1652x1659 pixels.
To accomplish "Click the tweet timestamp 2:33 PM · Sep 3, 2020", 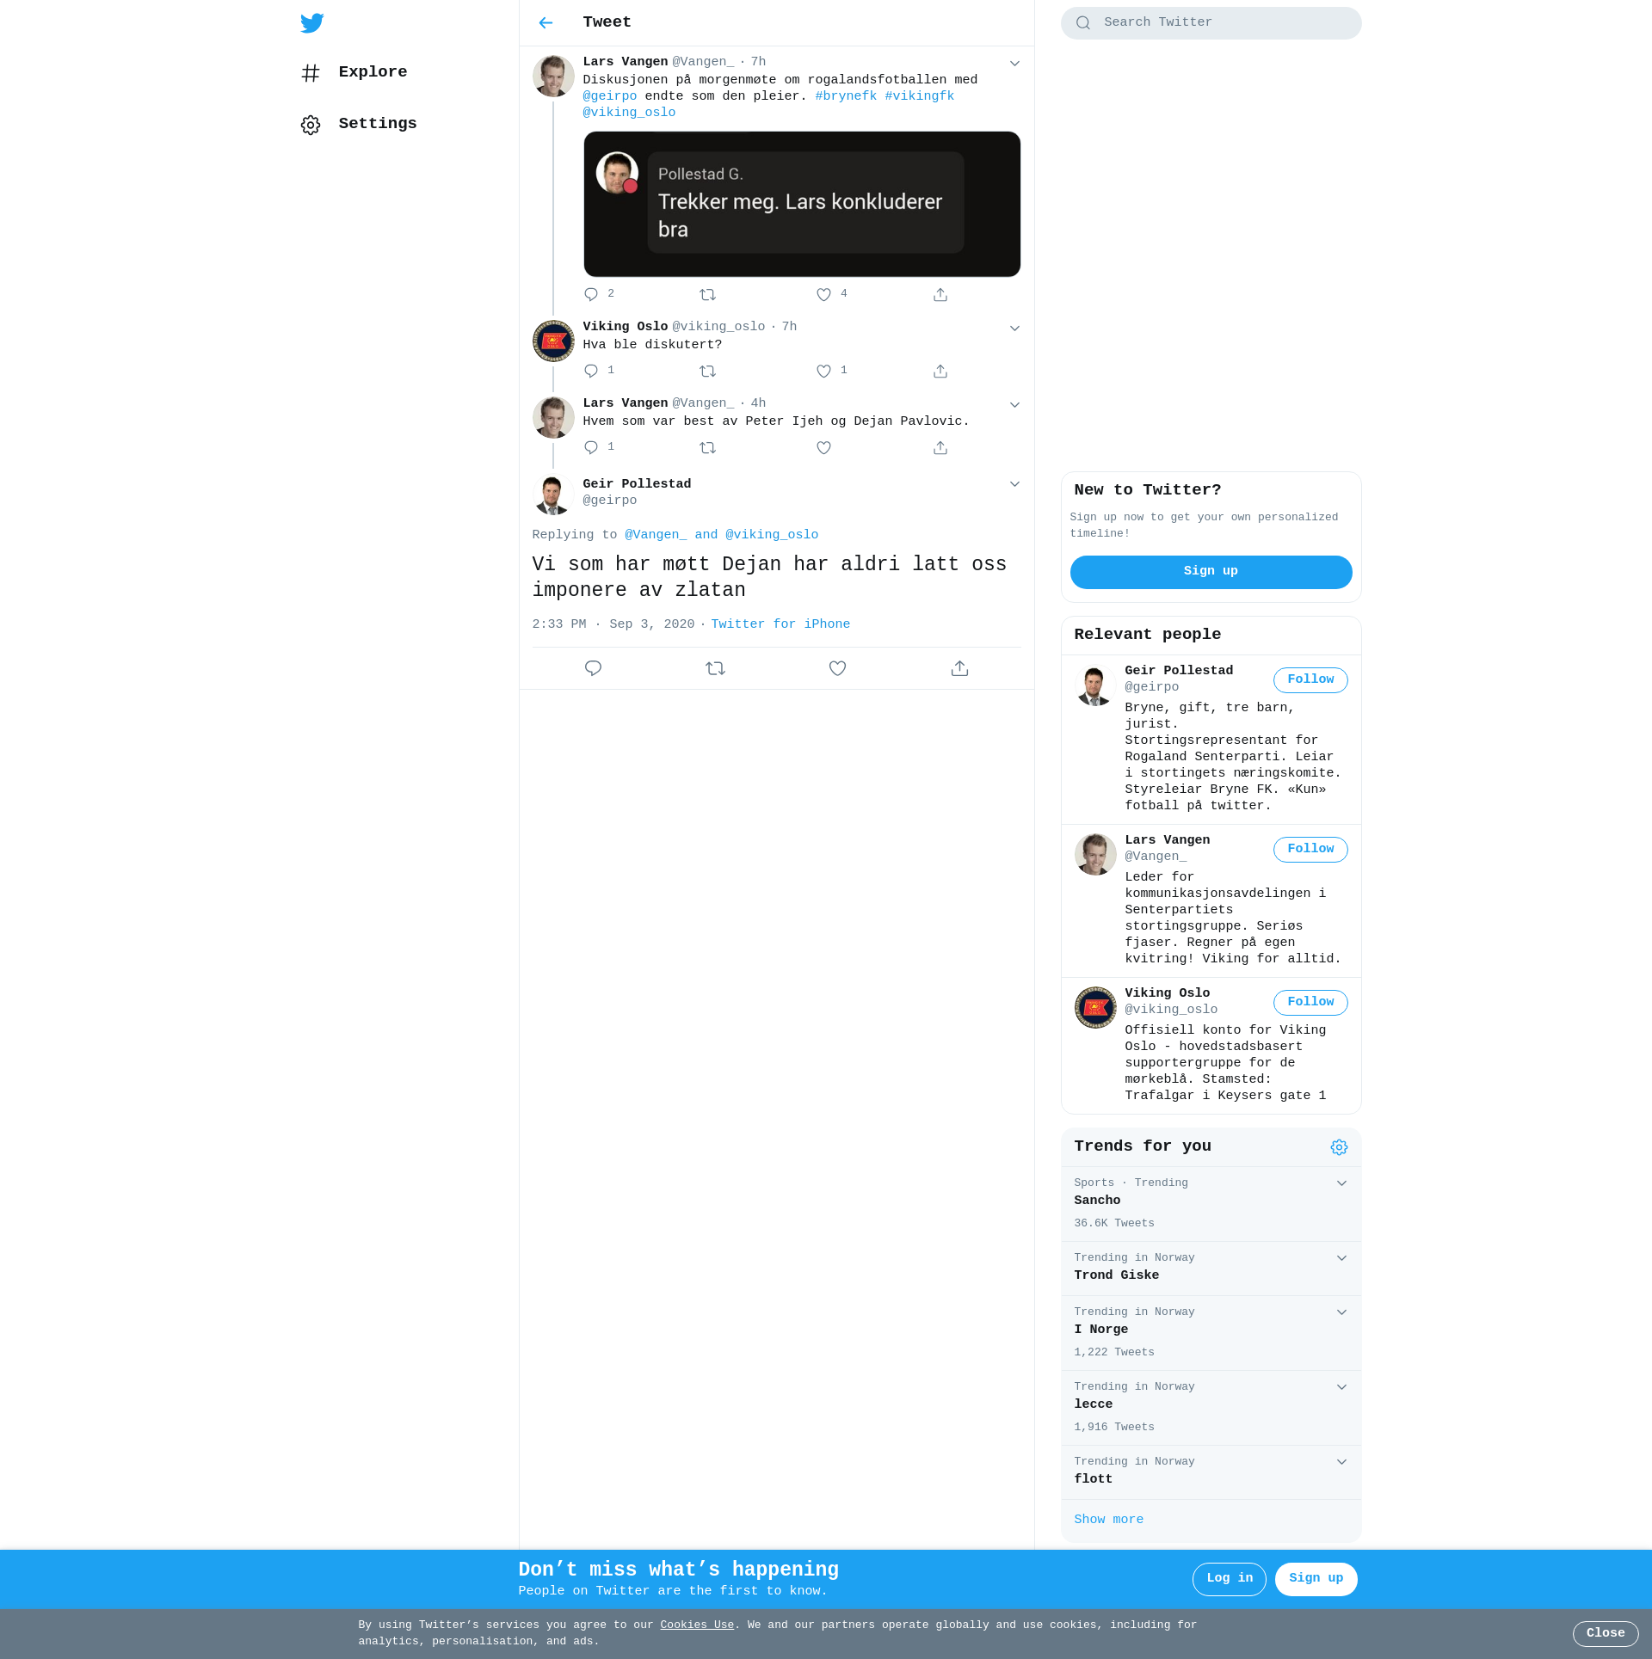I will (x=613, y=624).
